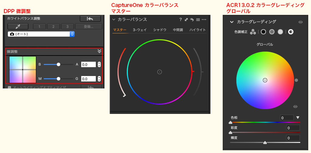Click the stepper beside the B-A value
311x153 pixels.
[x=99, y=64]
